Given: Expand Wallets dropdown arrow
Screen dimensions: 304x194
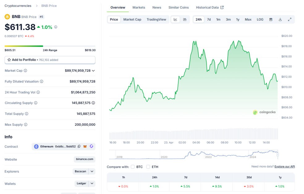Looking at the screenshot, I should (92, 183).
